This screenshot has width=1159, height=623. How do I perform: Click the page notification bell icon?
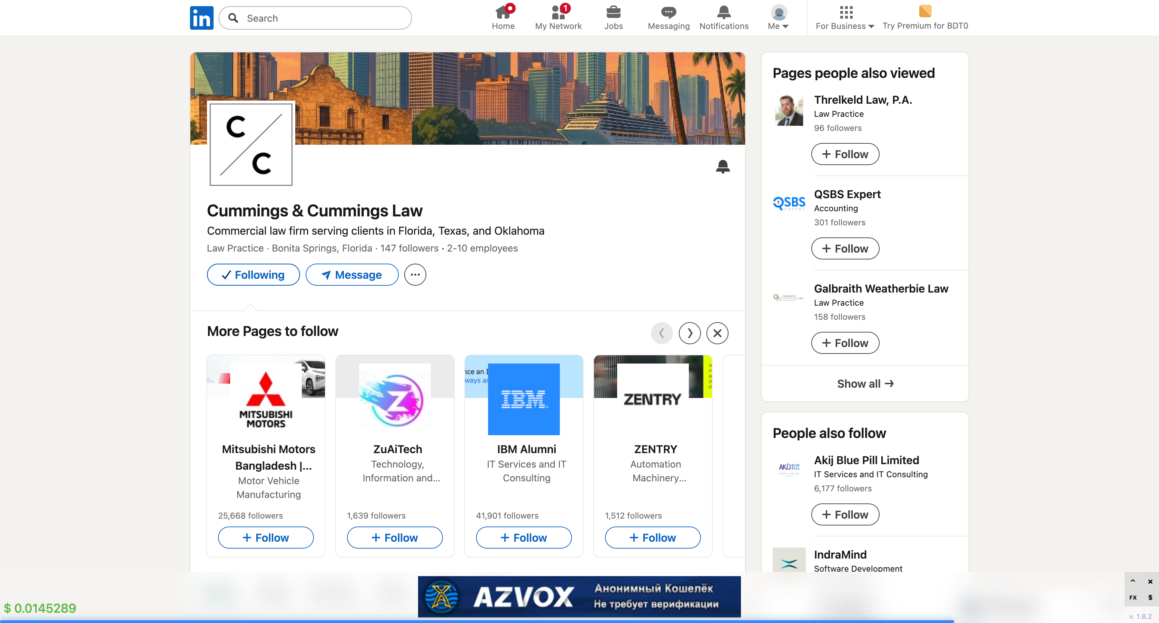pos(723,167)
